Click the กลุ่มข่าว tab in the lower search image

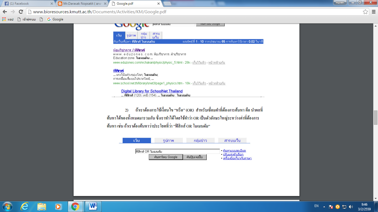[x=200, y=141]
